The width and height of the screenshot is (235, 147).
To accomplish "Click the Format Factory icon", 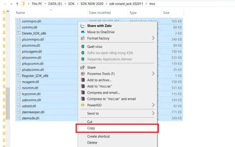I will tap(83, 38).
